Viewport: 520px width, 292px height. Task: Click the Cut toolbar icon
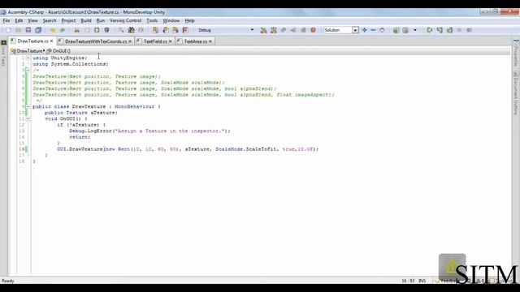pos(77,30)
